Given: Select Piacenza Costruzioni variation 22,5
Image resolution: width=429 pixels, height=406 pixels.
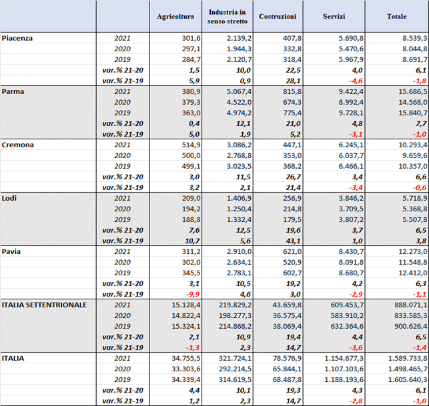Looking at the screenshot, I should tap(294, 70).
